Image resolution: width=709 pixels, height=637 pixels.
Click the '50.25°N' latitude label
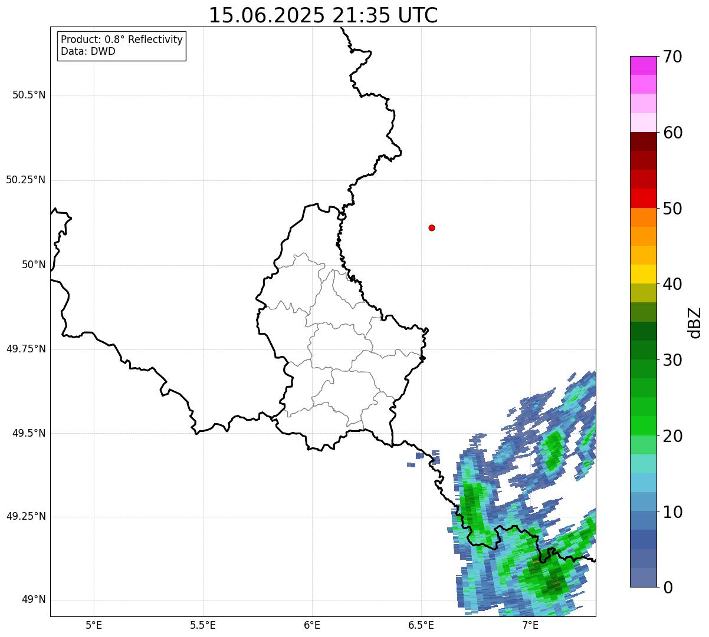pyautogui.click(x=25, y=180)
